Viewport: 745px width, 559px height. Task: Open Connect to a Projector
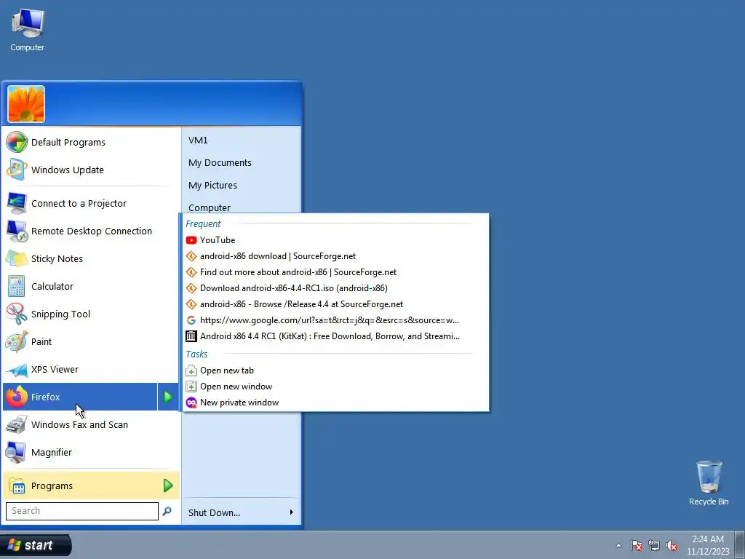pos(91,204)
